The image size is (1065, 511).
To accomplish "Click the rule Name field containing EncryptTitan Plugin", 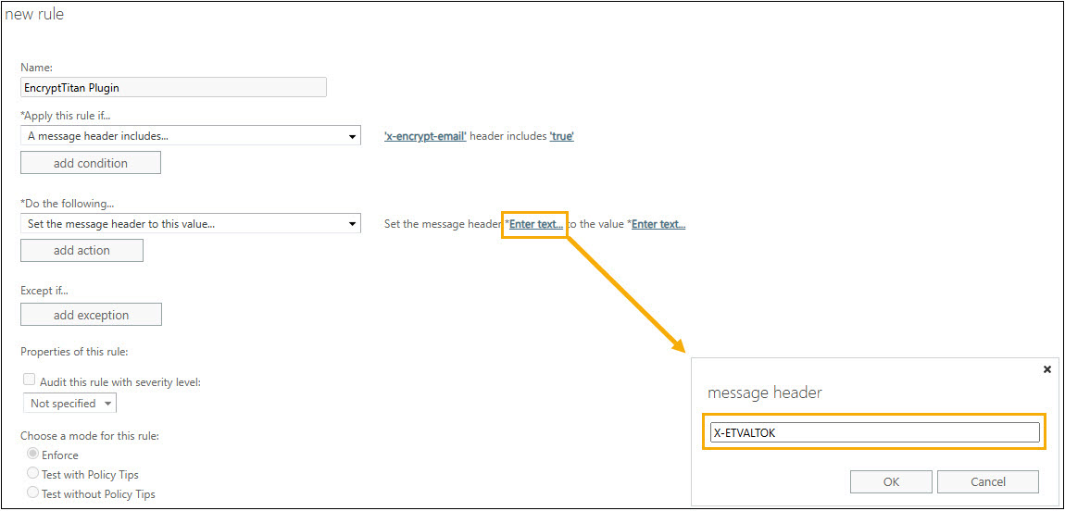I will pos(174,88).
